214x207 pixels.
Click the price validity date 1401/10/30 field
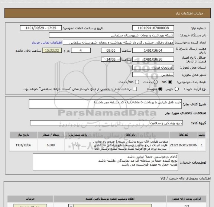pos(153,59)
